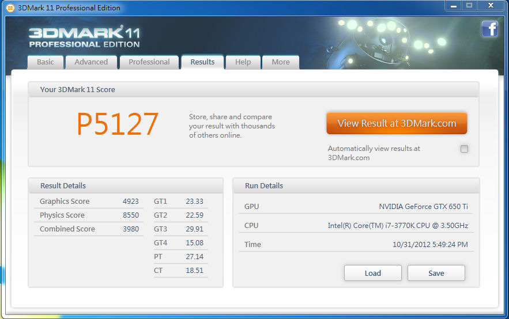Image resolution: width=509 pixels, height=319 pixels.
Task: Click the Combined Score label
Action: 67,229
